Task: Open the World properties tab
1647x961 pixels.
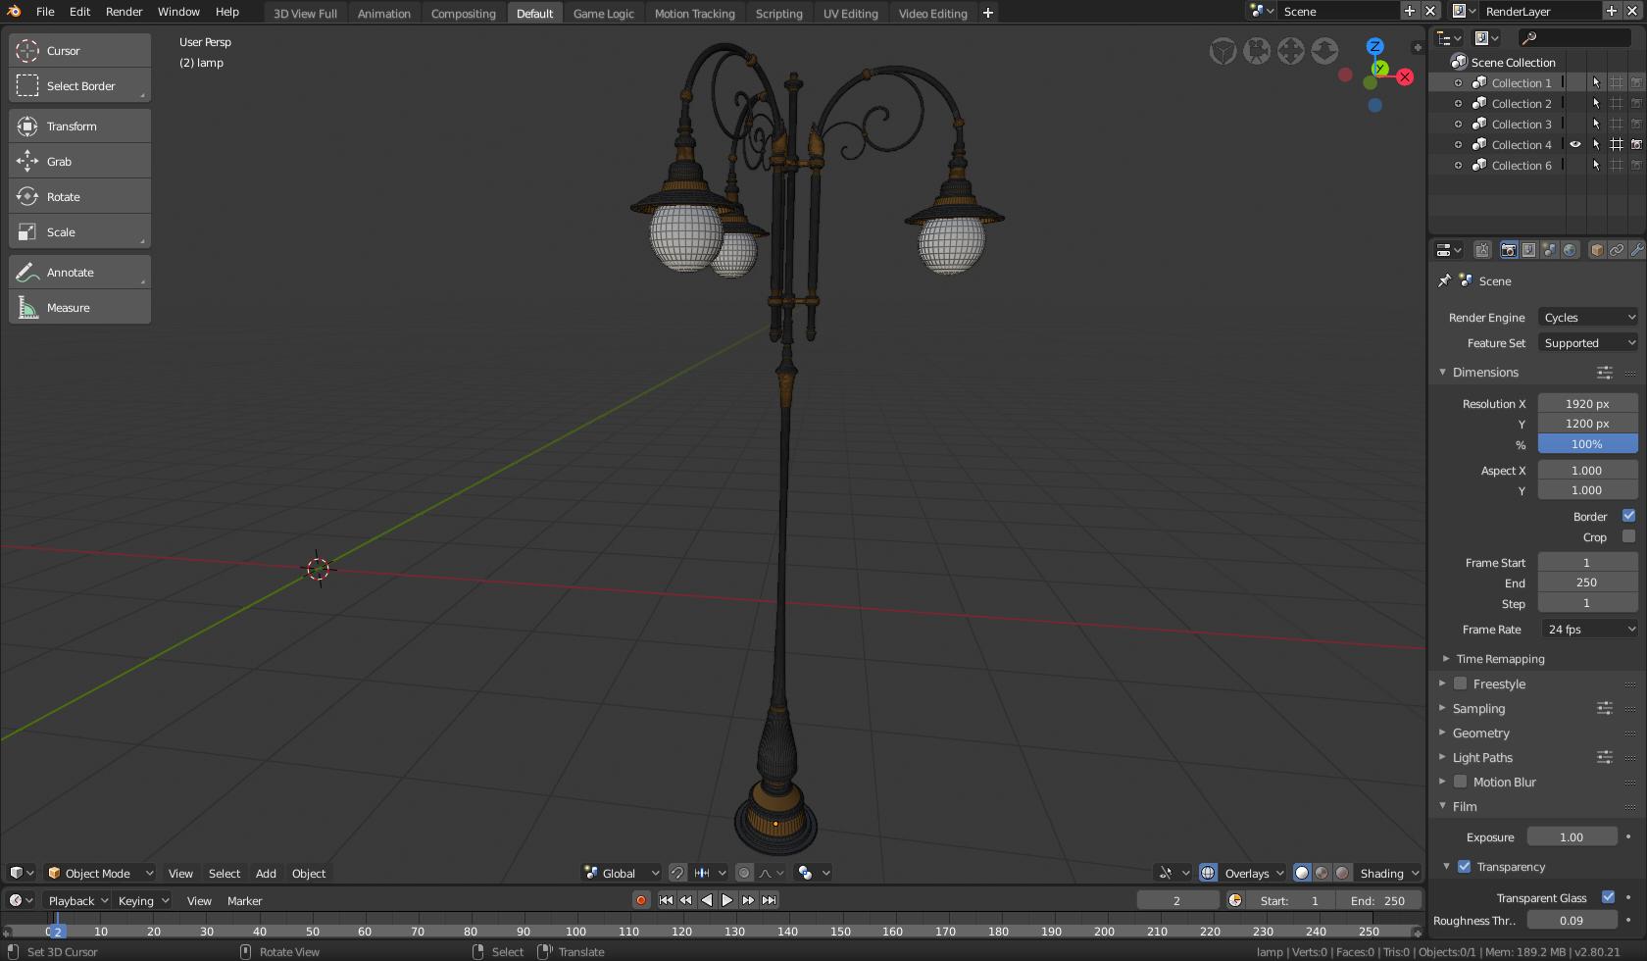Action: [1570, 250]
